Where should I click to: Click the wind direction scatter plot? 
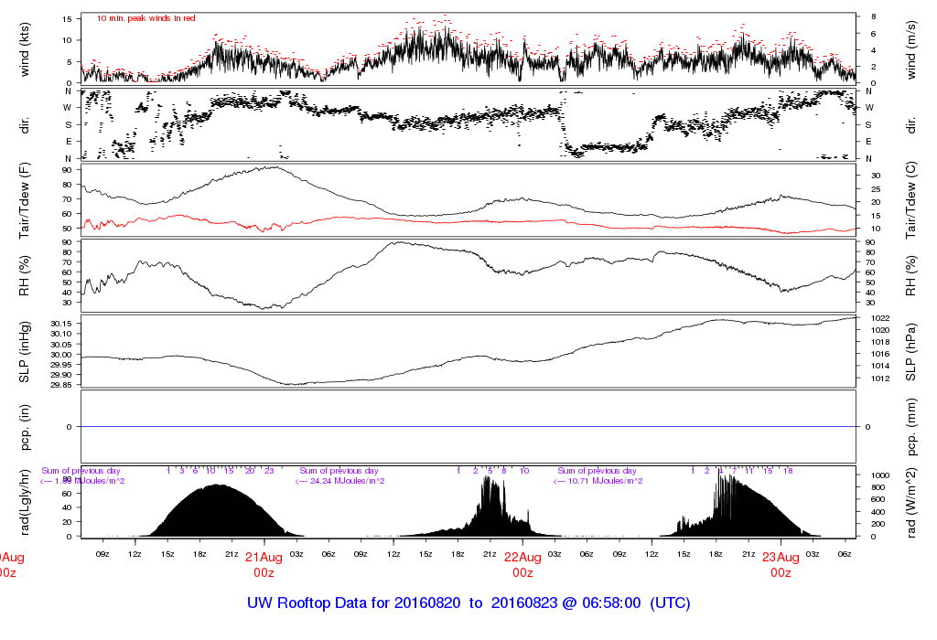468,124
